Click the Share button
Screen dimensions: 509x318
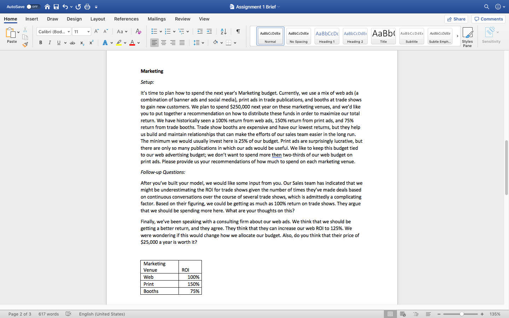pos(456,19)
